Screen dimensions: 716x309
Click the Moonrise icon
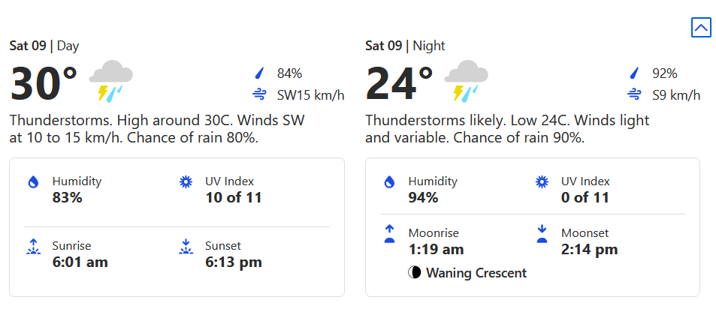tap(389, 234)
